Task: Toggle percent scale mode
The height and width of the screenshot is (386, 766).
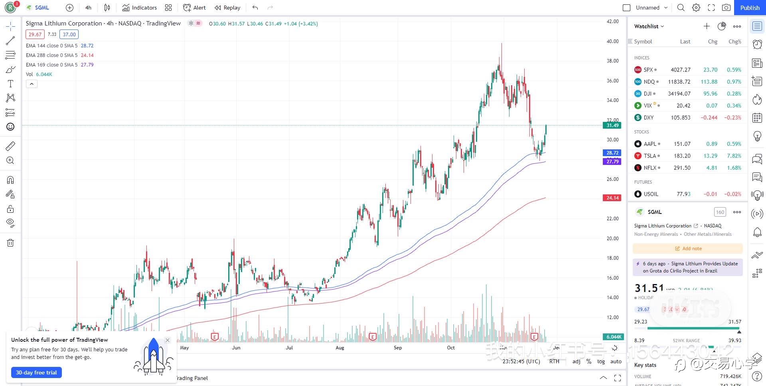Action: pyautogui.click(x=589, y=361)
